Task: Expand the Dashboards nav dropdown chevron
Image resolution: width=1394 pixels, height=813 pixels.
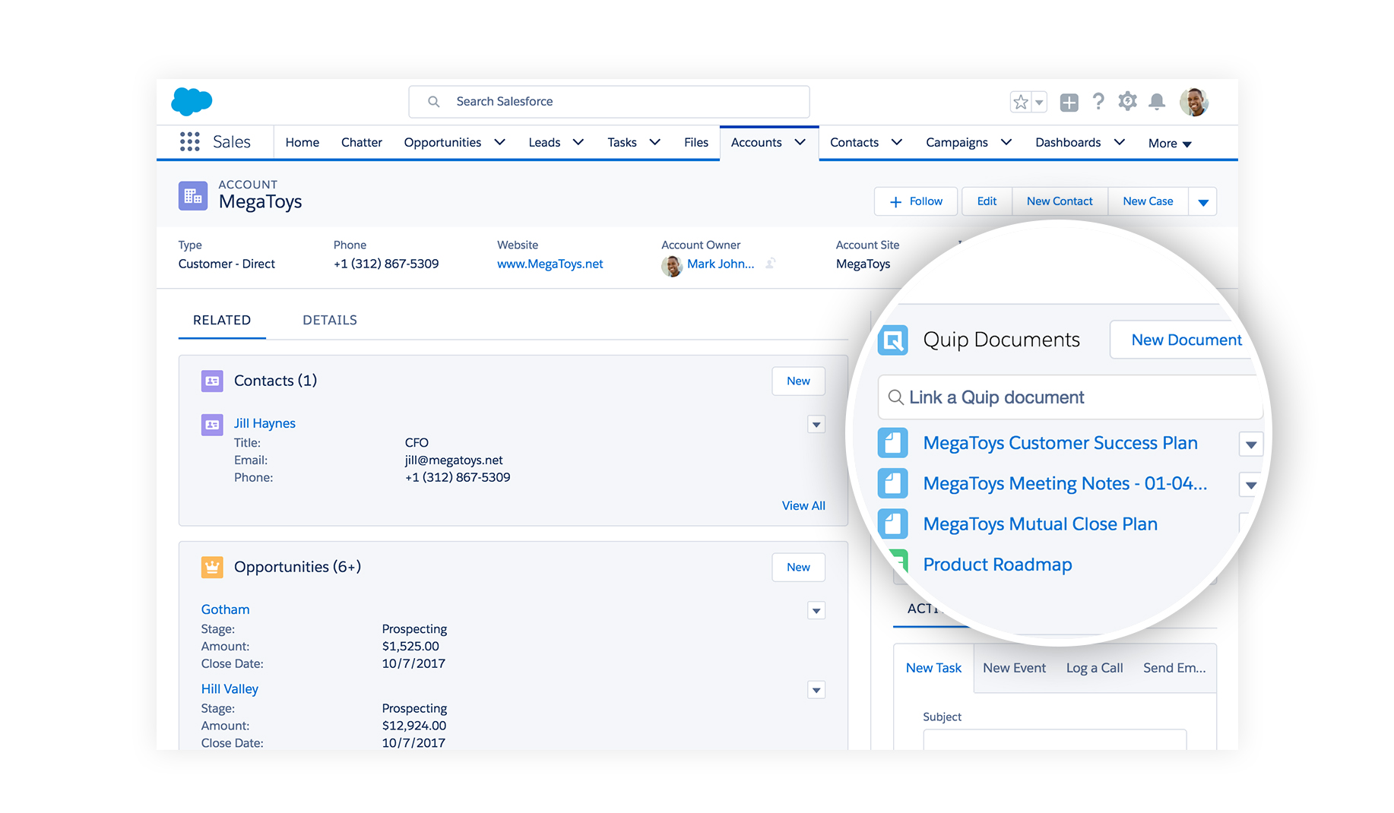Action: (1119, 142)
